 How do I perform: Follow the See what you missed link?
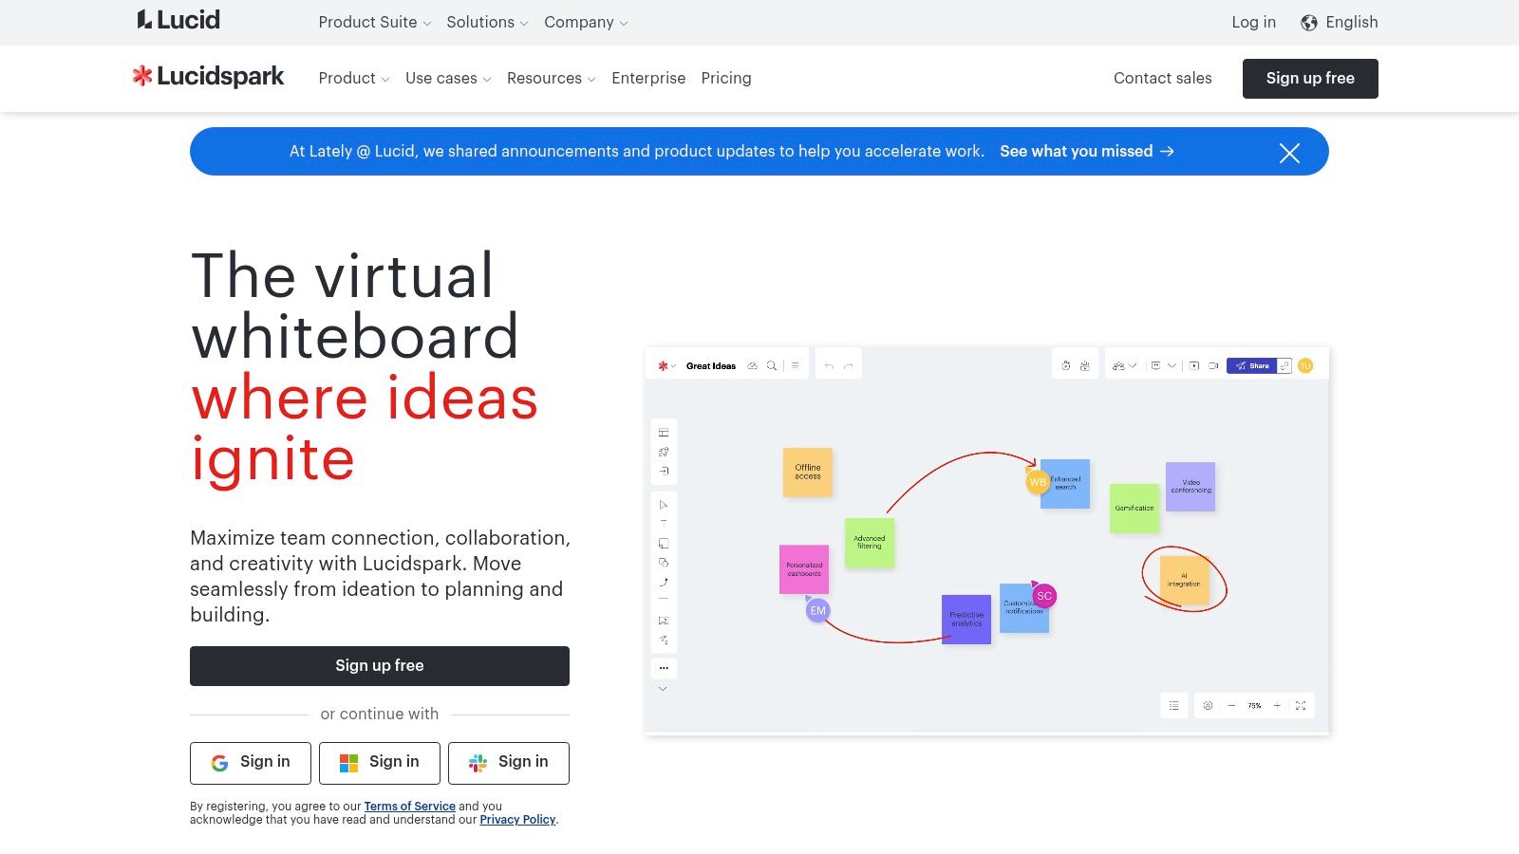point(1087,152)
